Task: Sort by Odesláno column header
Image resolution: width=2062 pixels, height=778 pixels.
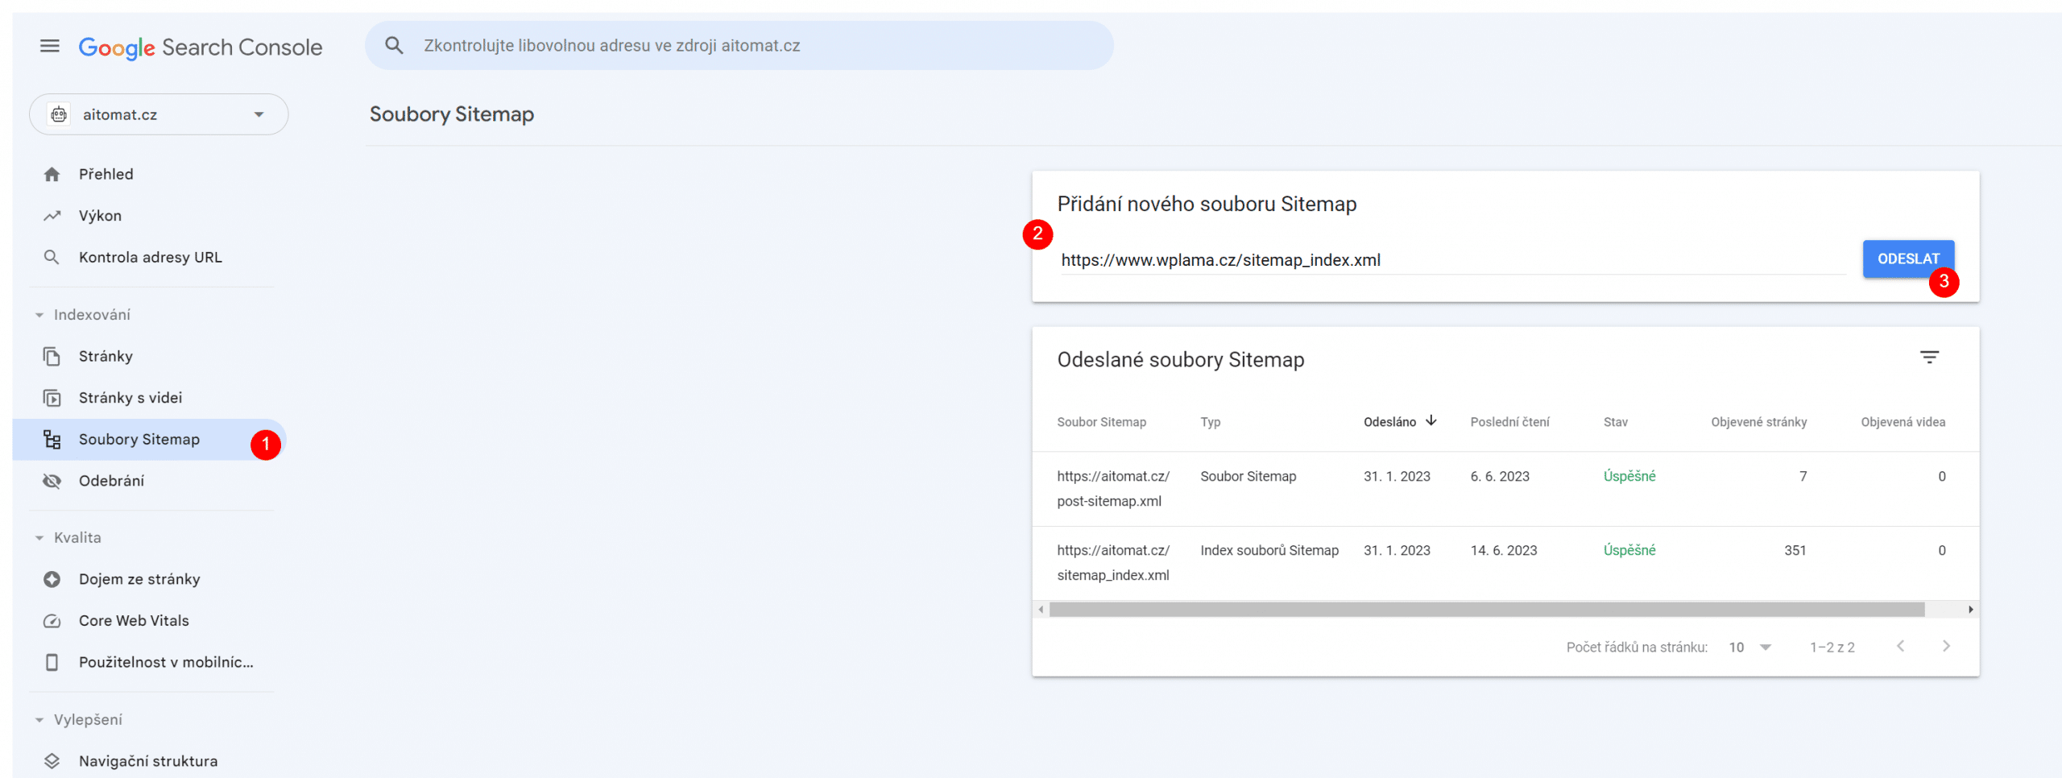Action: 1389,422
